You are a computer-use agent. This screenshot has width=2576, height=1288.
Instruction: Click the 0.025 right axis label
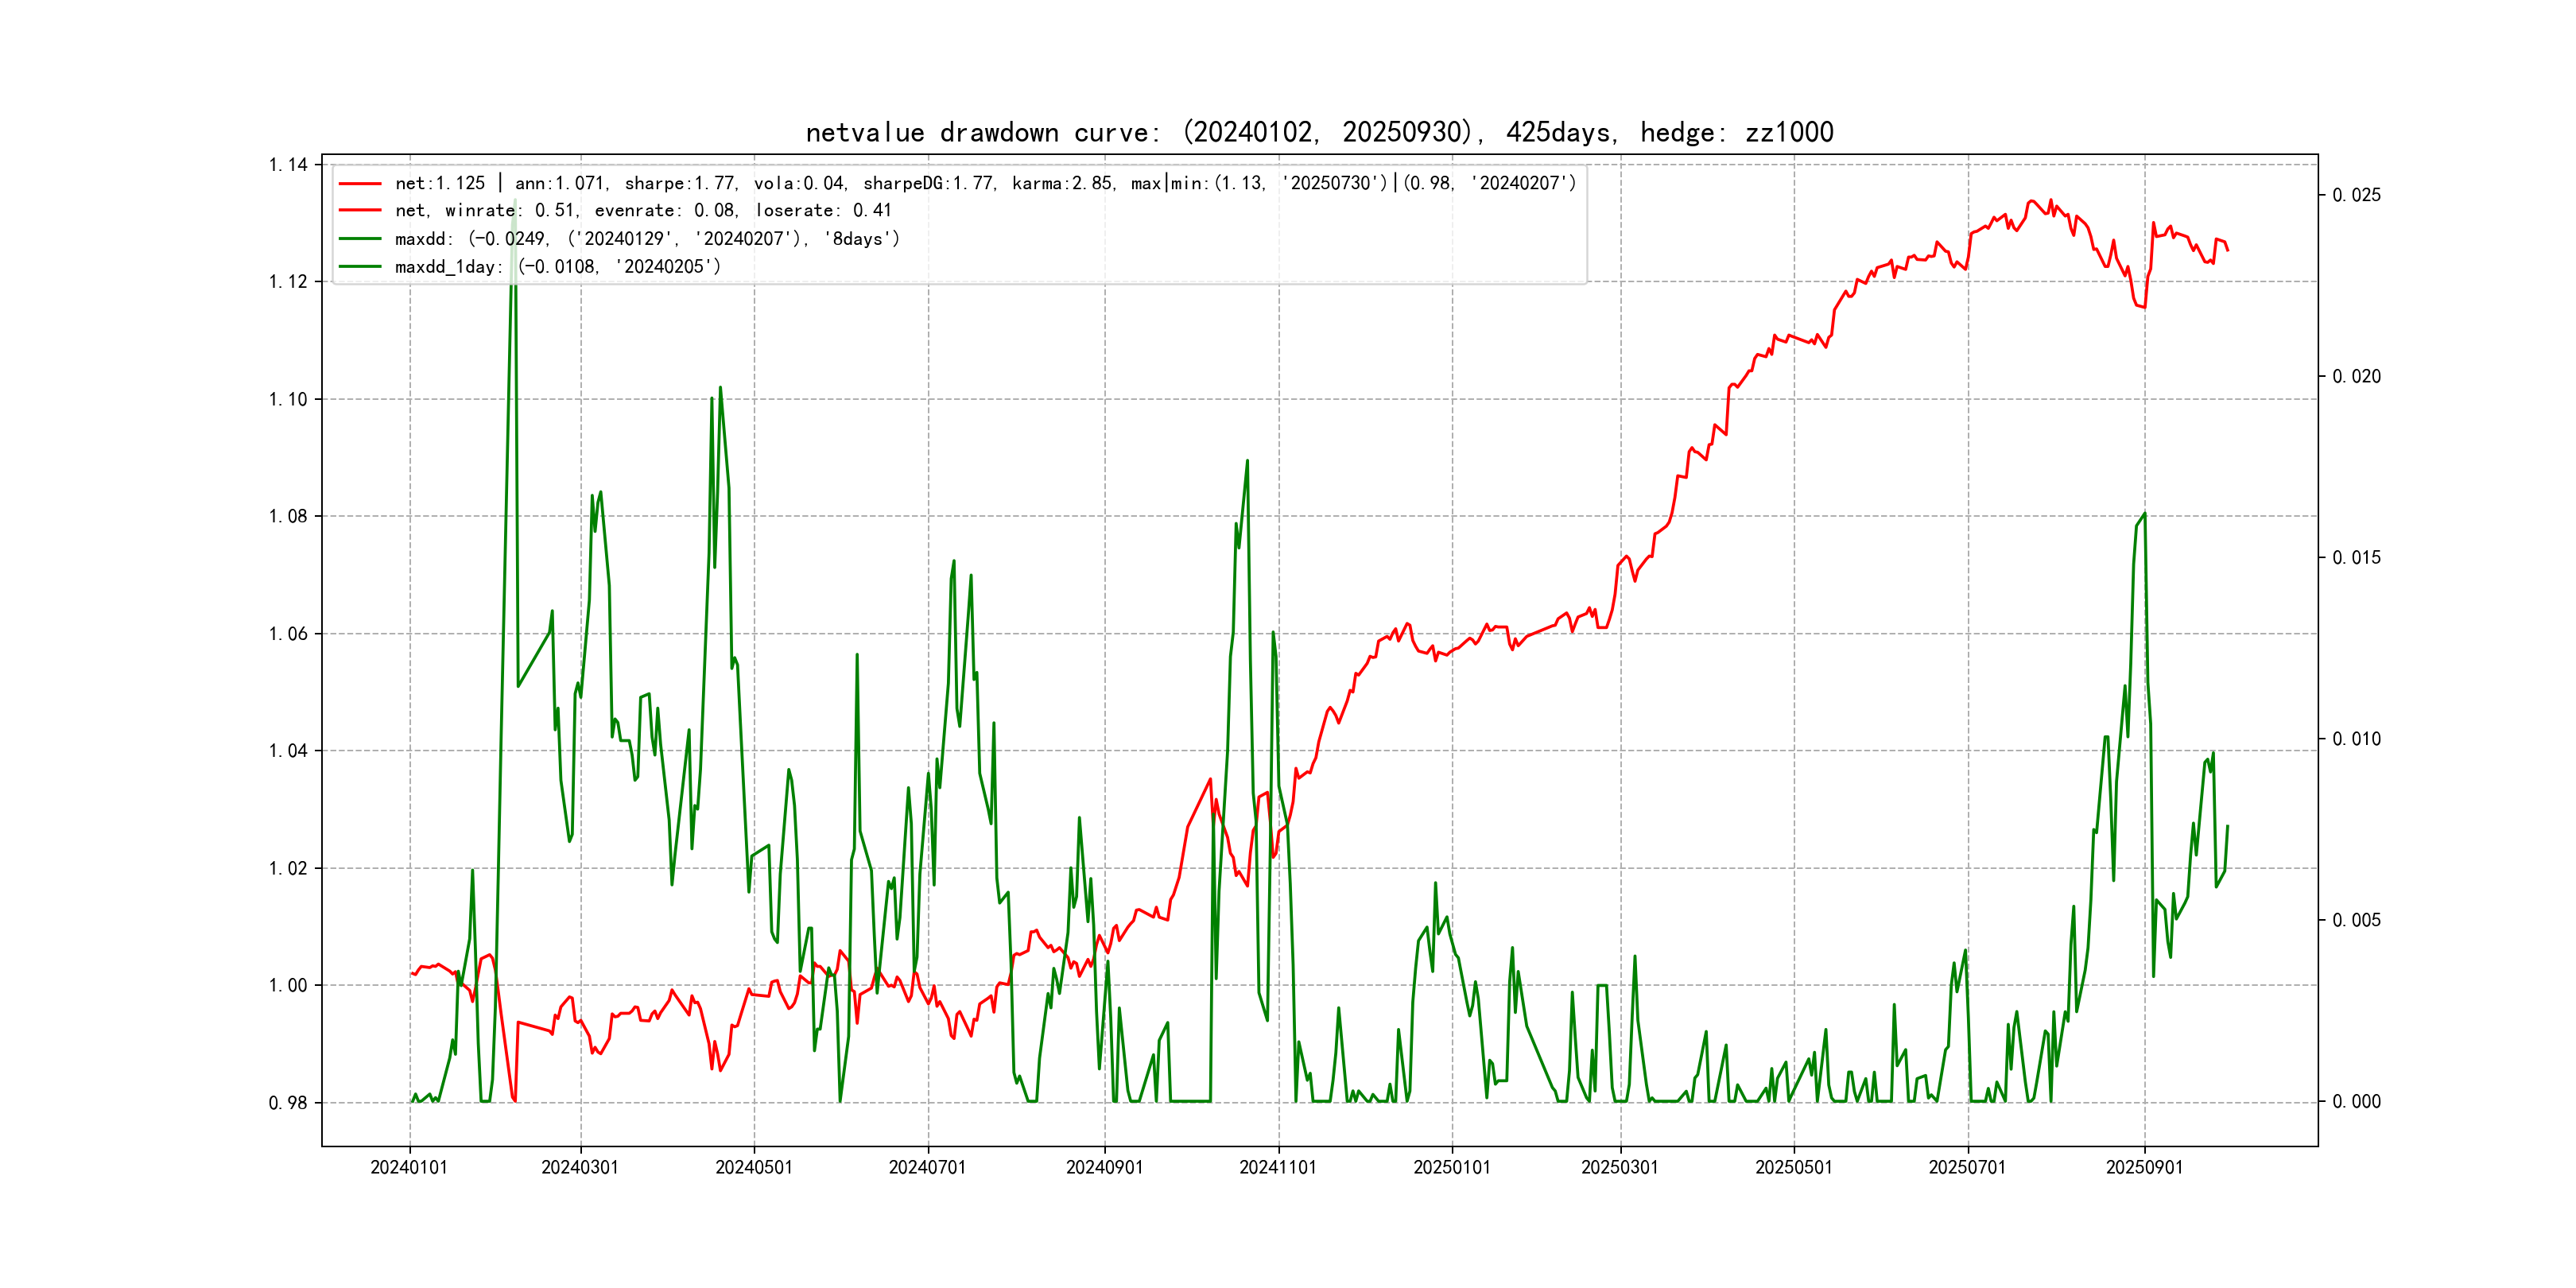(x=2357, y=195)
